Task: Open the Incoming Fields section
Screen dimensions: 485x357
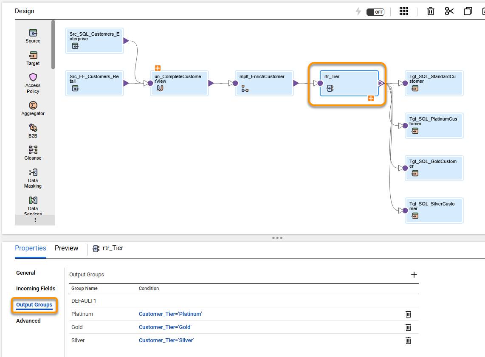Action: pos(36,288)
